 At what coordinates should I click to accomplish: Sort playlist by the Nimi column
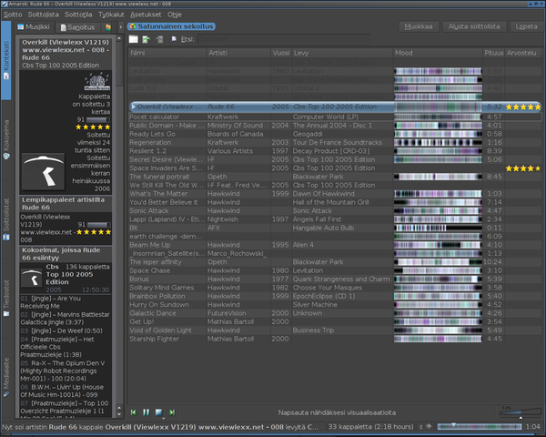pyautogui.click(x=167, y=53)
